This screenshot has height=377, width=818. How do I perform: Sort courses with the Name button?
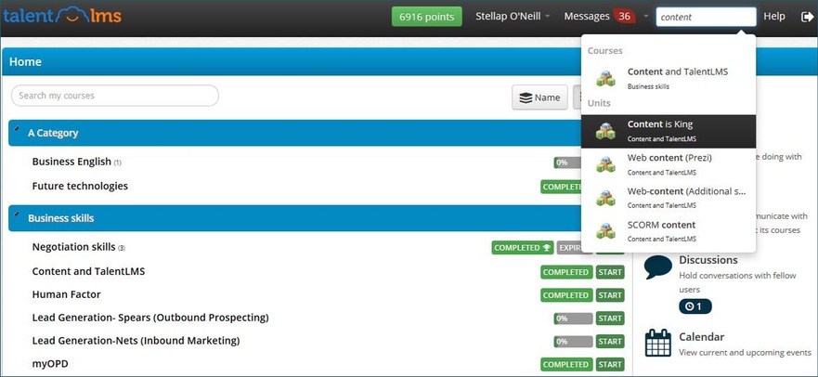coord(540,97)
